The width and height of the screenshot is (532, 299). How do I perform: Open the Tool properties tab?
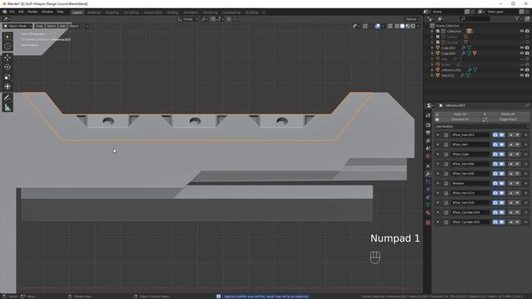[x=428, y=115]
